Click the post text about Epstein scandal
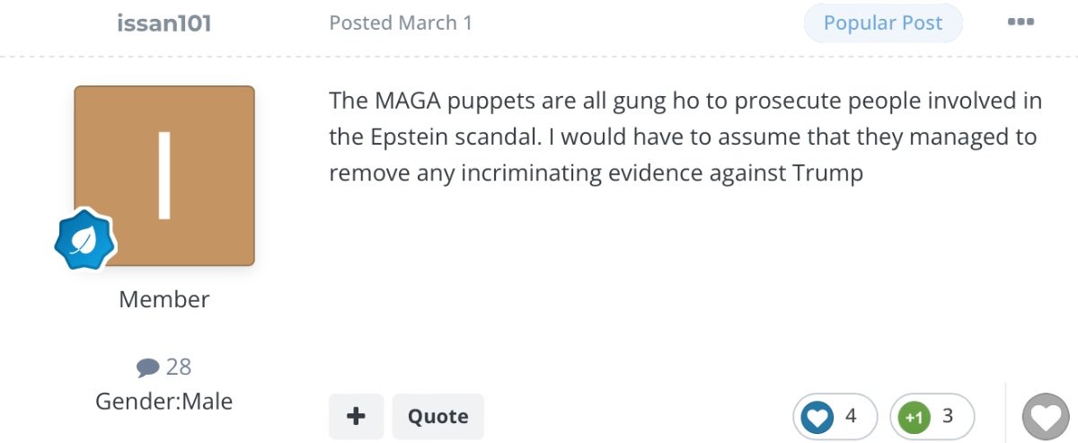The width and height of the screenshot is (1078, 443). [685, 137]
